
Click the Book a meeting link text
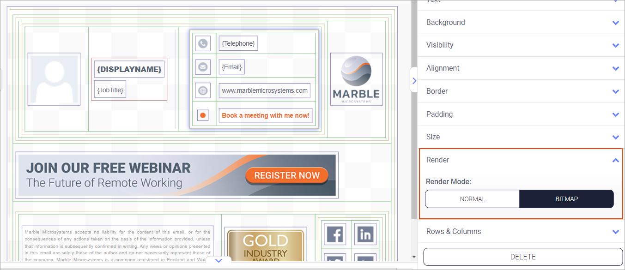pos(265,115)
